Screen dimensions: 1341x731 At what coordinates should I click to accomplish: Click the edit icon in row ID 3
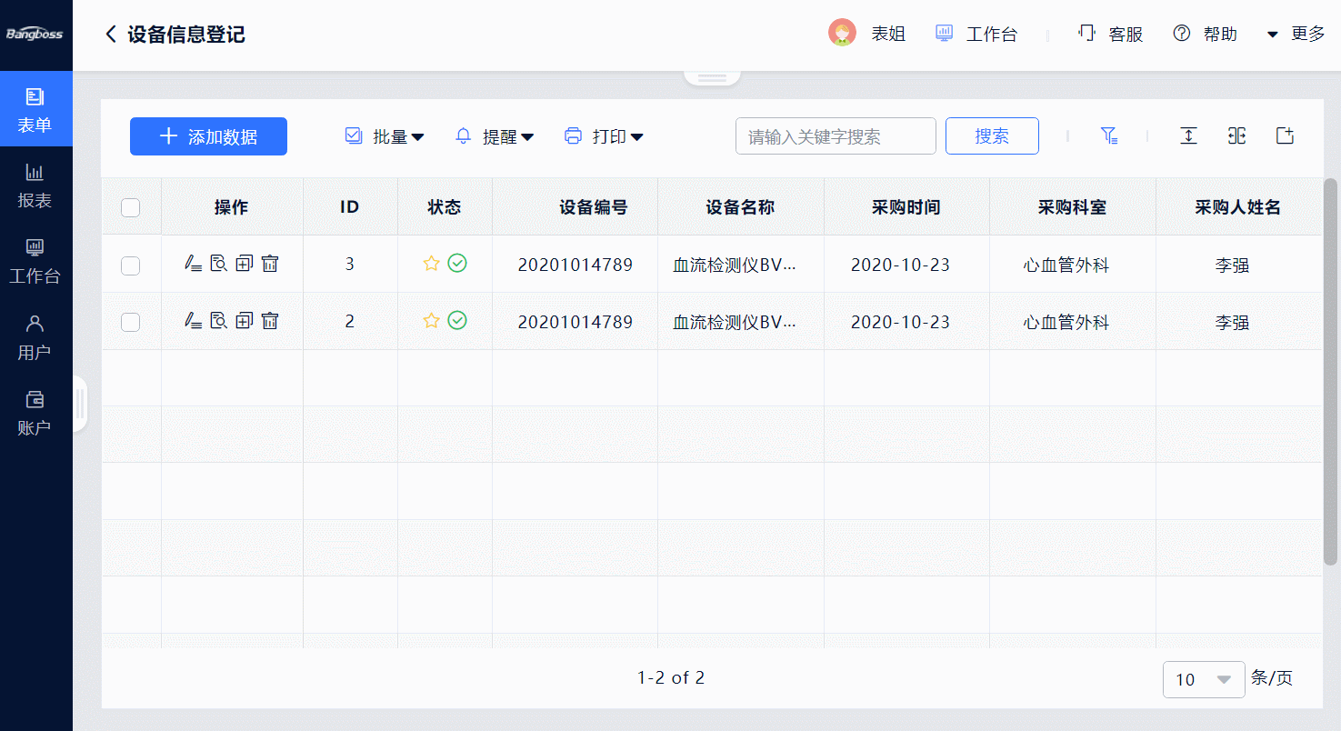(193, 264)
